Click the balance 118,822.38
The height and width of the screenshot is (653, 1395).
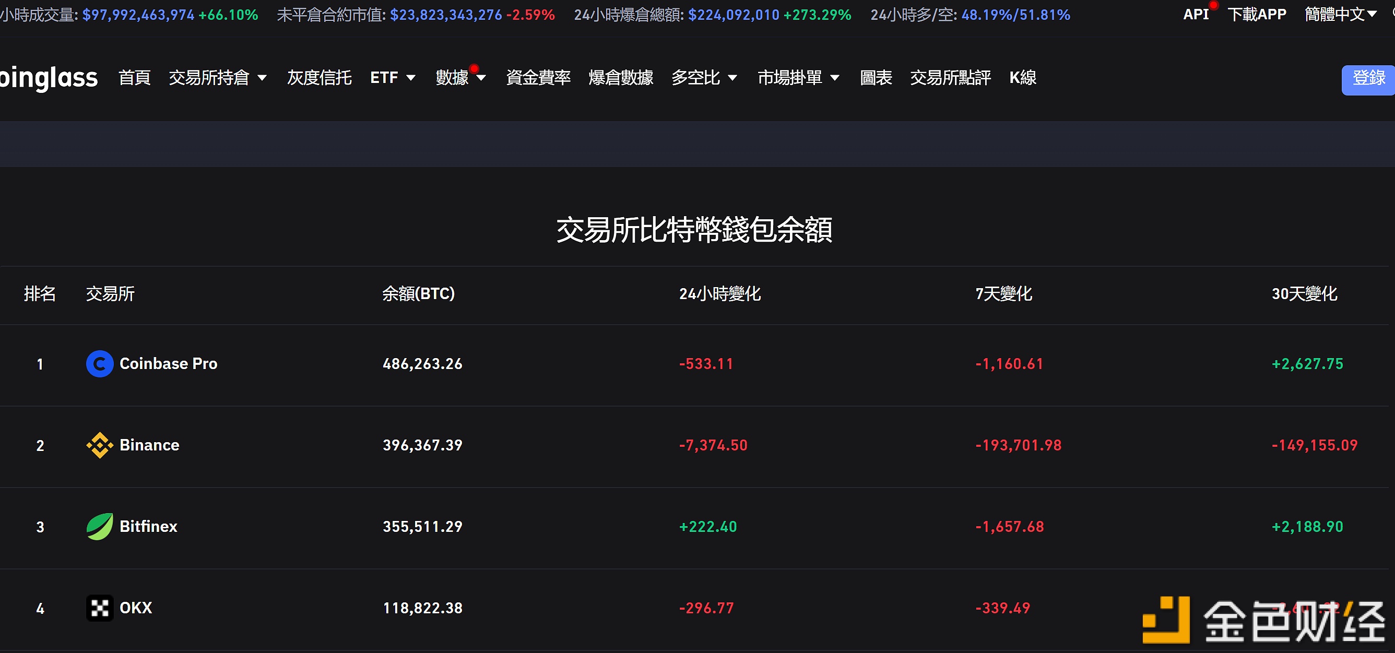[x=422, y=608]
